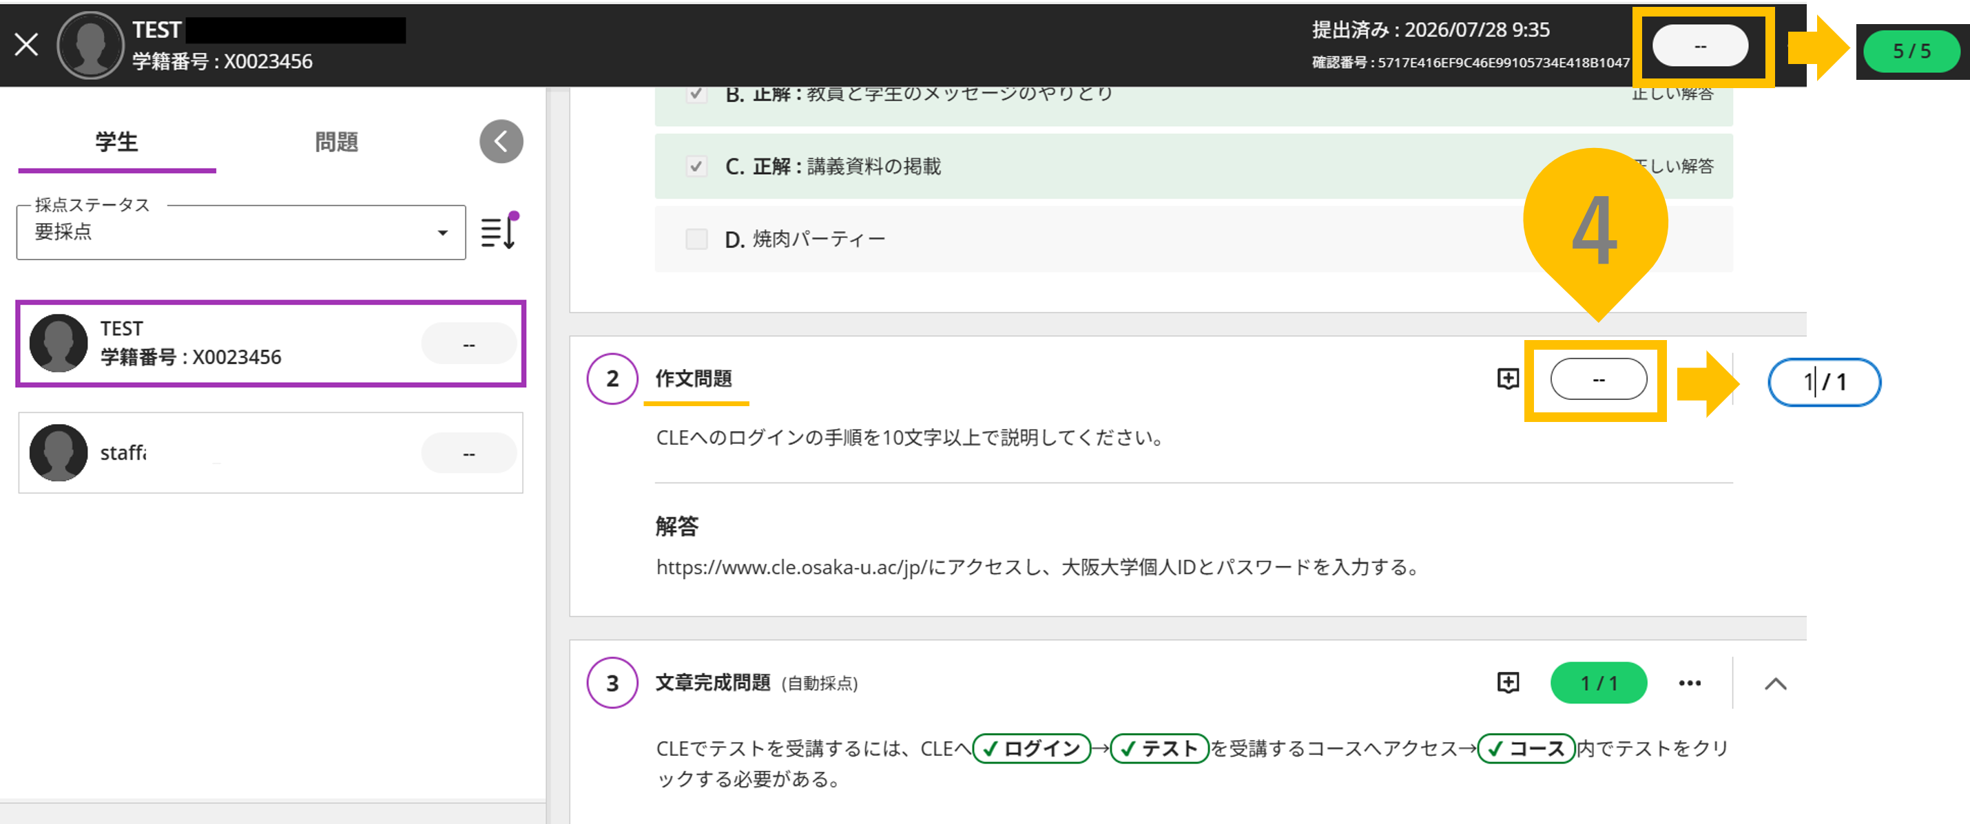Click the 確認番号 confirmation number text
The image size is (1970, 824).
coord(1471,63)
